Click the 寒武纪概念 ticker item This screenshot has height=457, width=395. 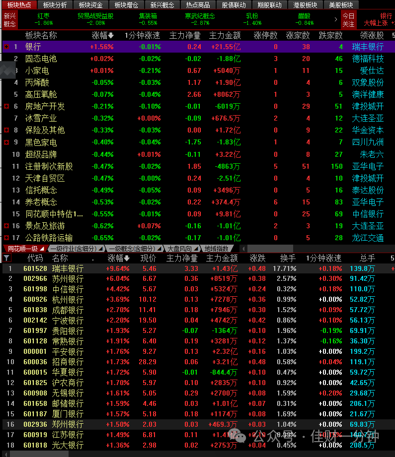[200, 19]
